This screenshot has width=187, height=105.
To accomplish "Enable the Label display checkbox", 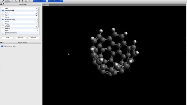I will (3, 22).
